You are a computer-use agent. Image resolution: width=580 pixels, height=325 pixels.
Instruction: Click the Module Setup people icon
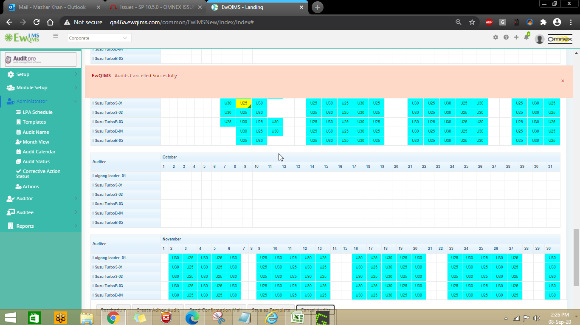click(11, 88)
